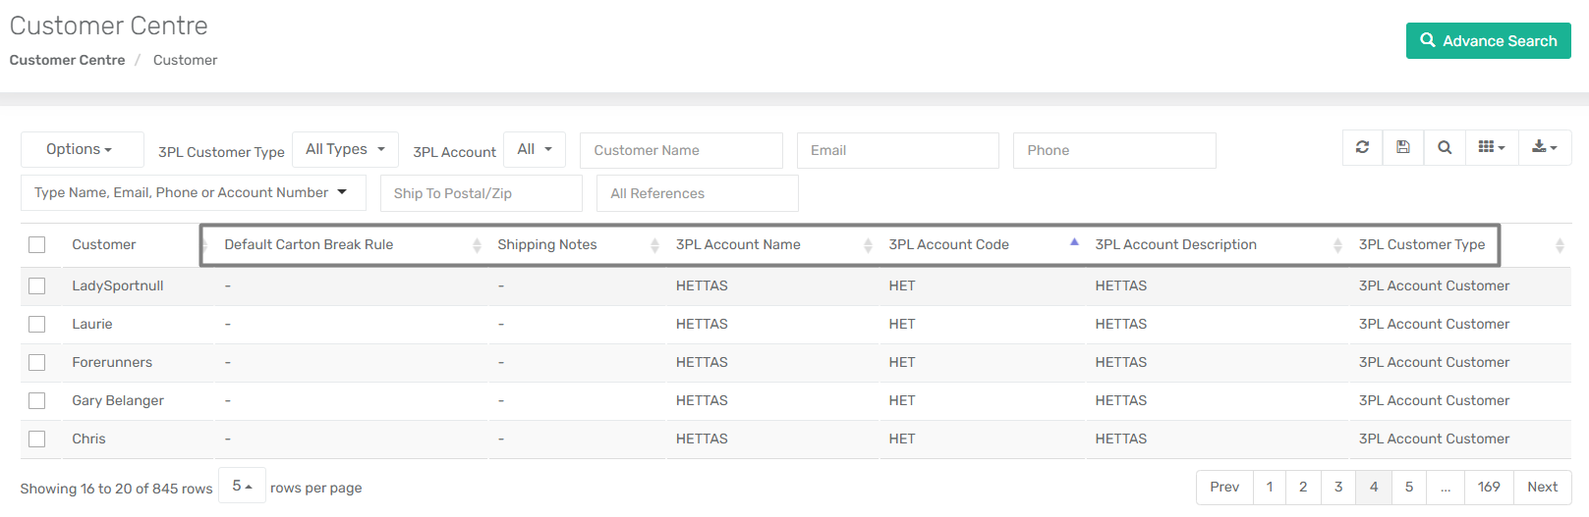Screen dimensions: 1589x517
Task: Check the Forerunners row checkbox
Action: point(37,362)
